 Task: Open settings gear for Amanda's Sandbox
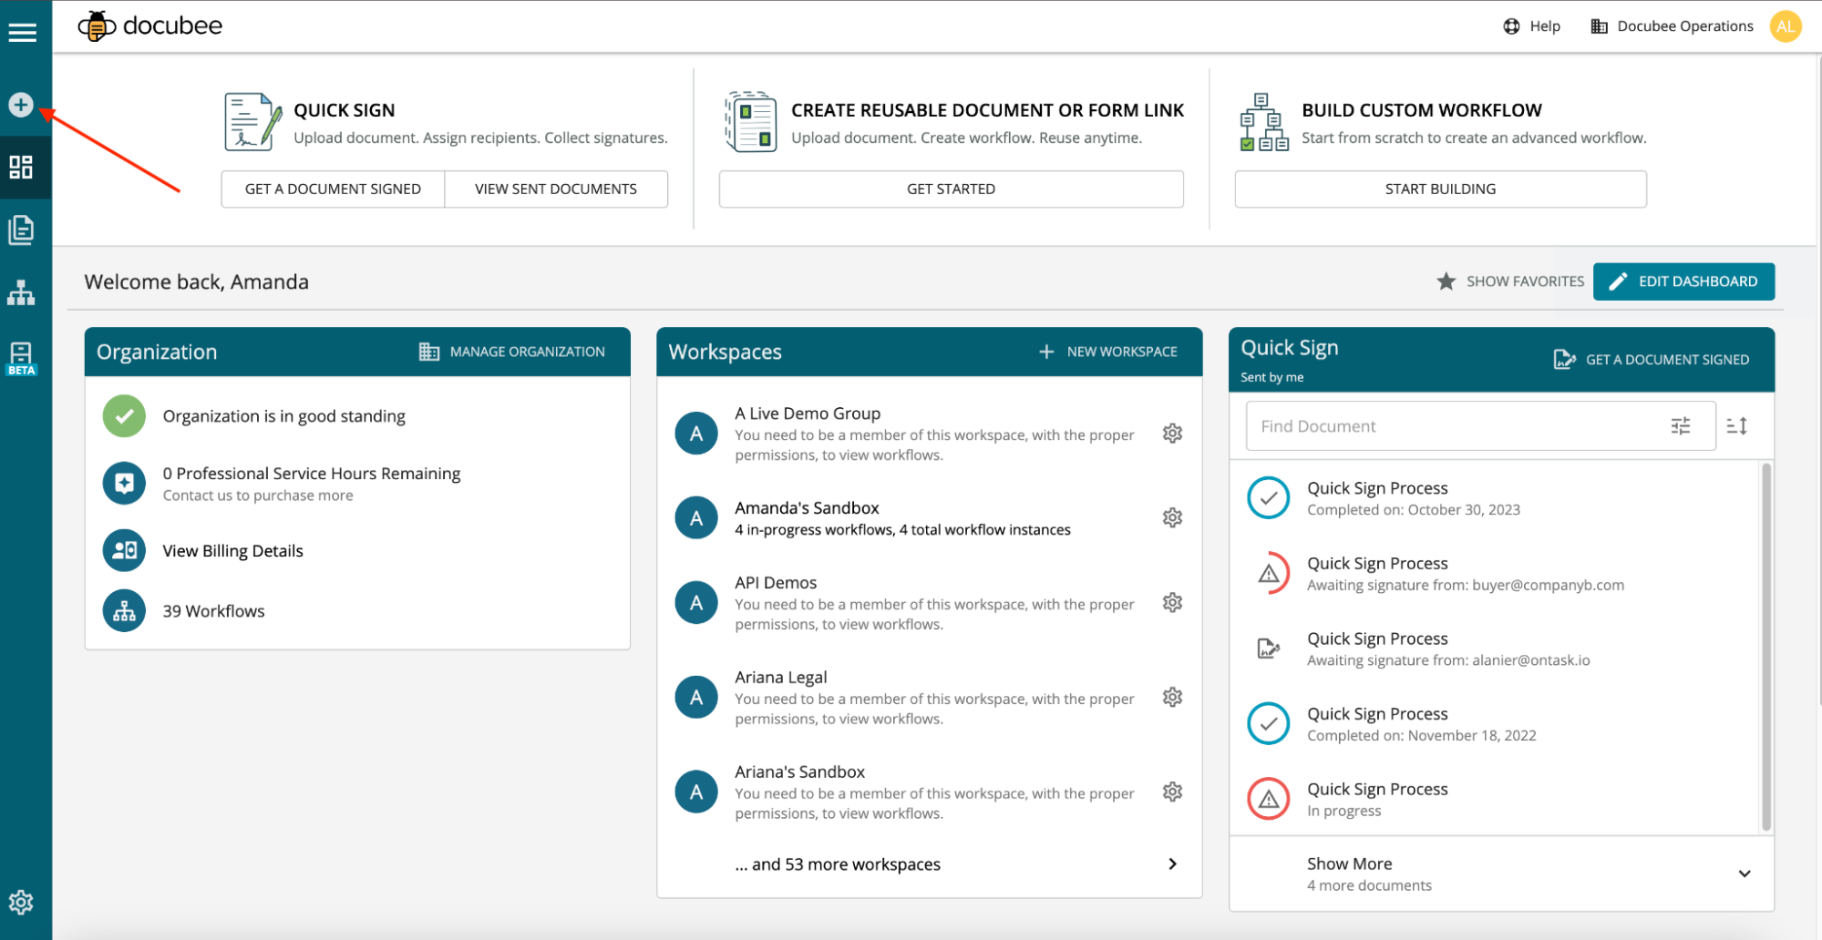click(1173, 518)
